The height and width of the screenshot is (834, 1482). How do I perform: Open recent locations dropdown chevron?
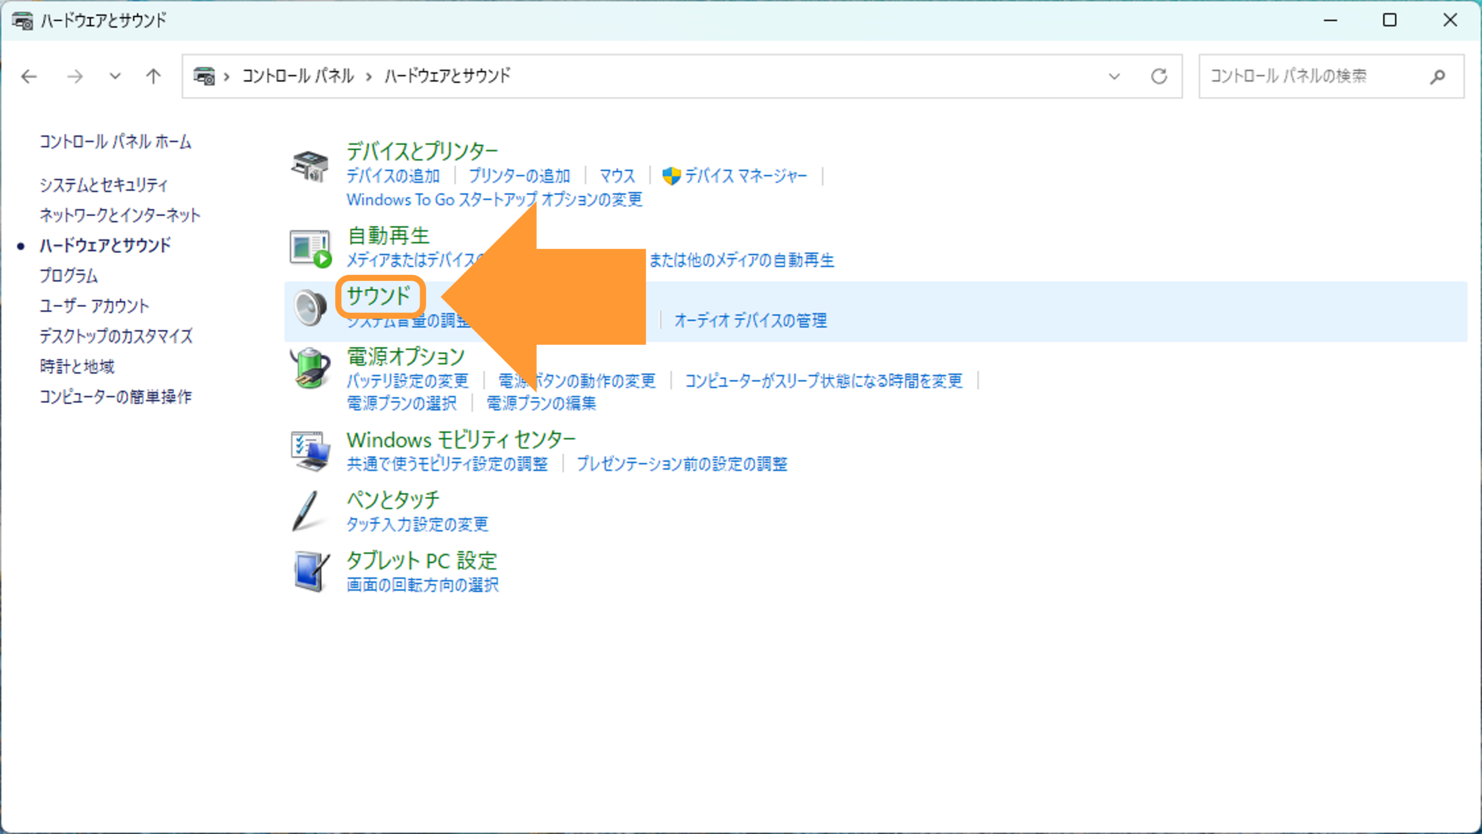pos(115,76)
